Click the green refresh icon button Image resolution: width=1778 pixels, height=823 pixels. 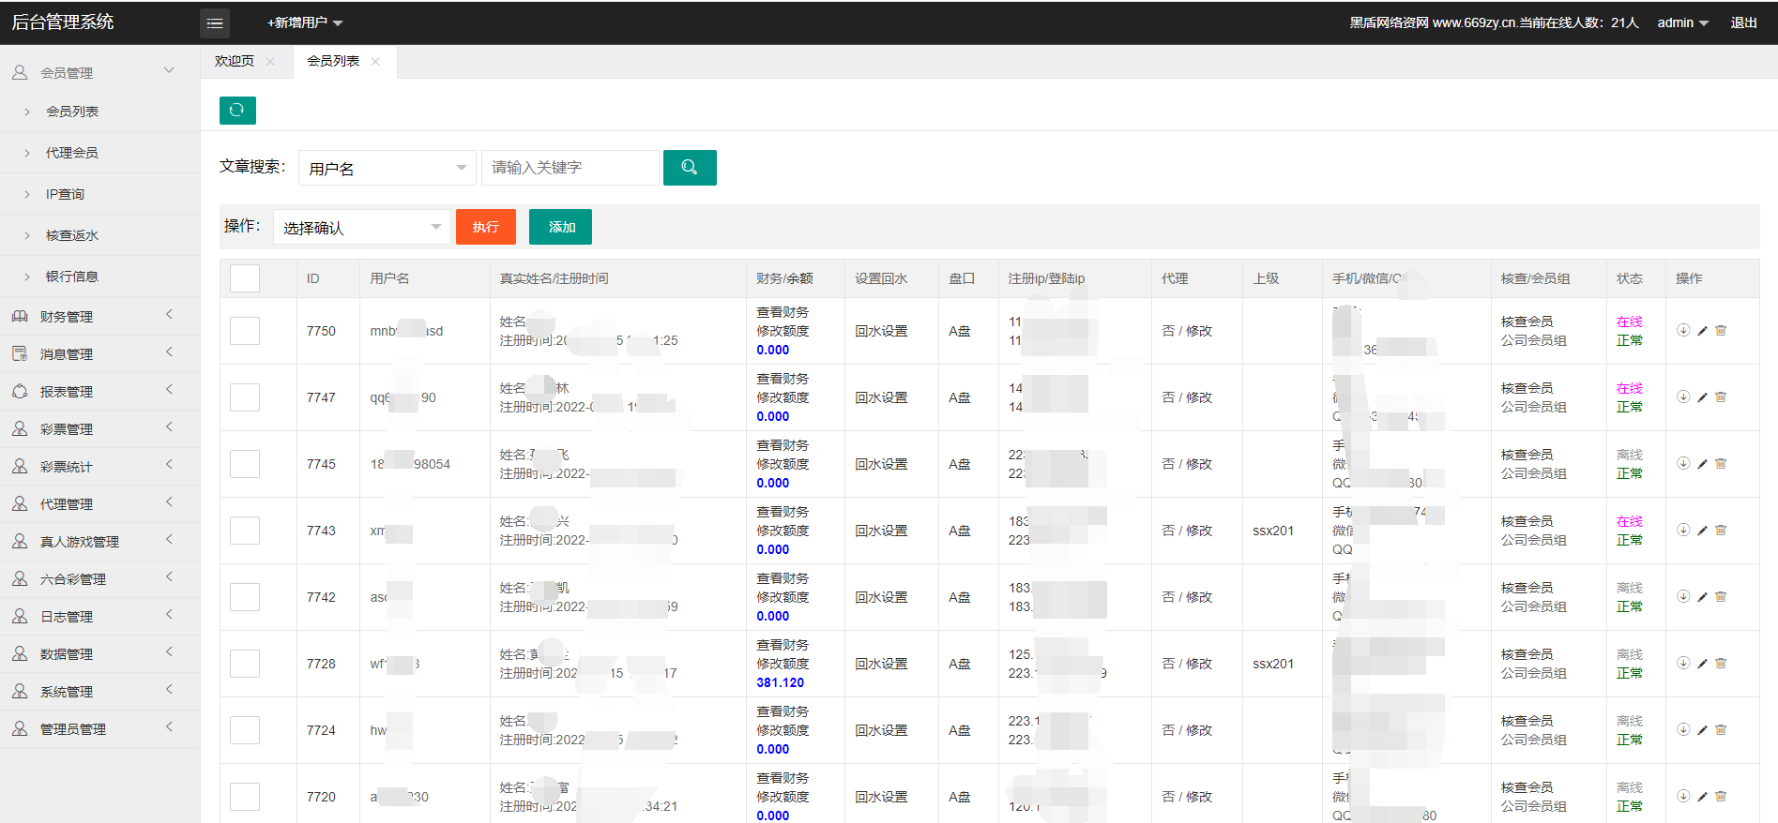237,111
